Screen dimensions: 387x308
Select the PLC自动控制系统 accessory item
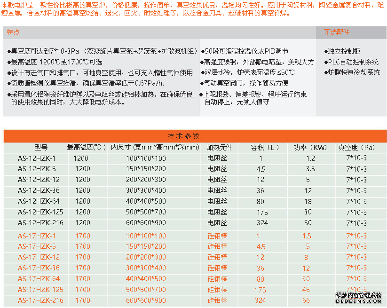tap(351, 62)
